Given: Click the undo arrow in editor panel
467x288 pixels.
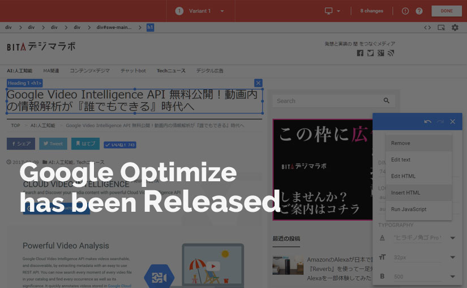Looking at the screenshot, I should (428, 121).
